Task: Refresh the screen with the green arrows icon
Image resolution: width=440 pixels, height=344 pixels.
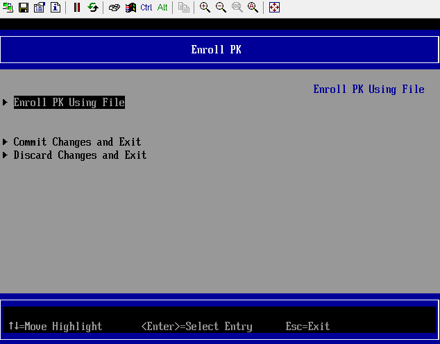Action: point(92,8)
